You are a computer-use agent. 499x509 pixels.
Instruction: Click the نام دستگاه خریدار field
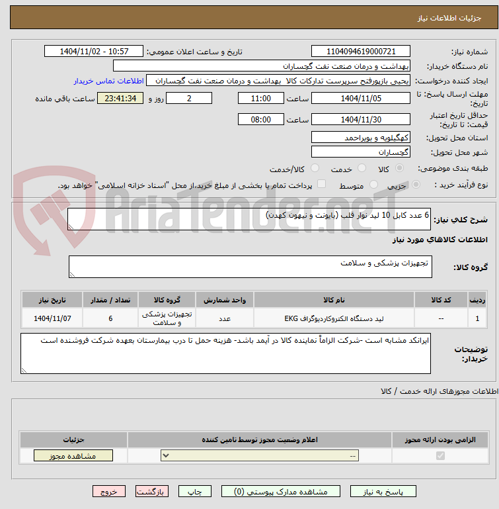[x=262, y=66]
